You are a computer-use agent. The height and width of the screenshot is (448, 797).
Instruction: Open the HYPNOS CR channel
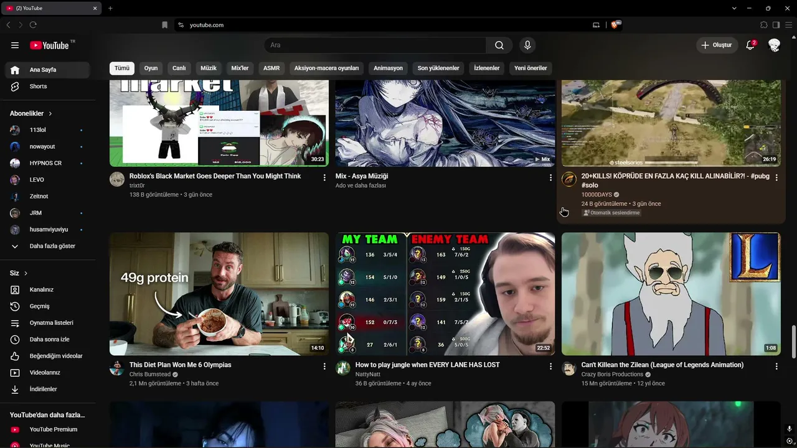click(x=47, y=163)
